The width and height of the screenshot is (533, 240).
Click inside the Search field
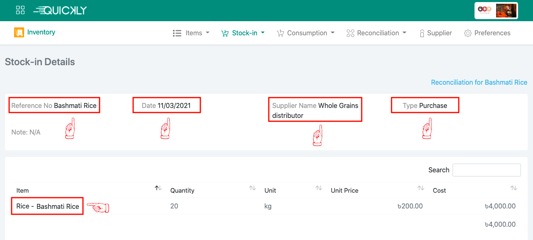point(486,170)
